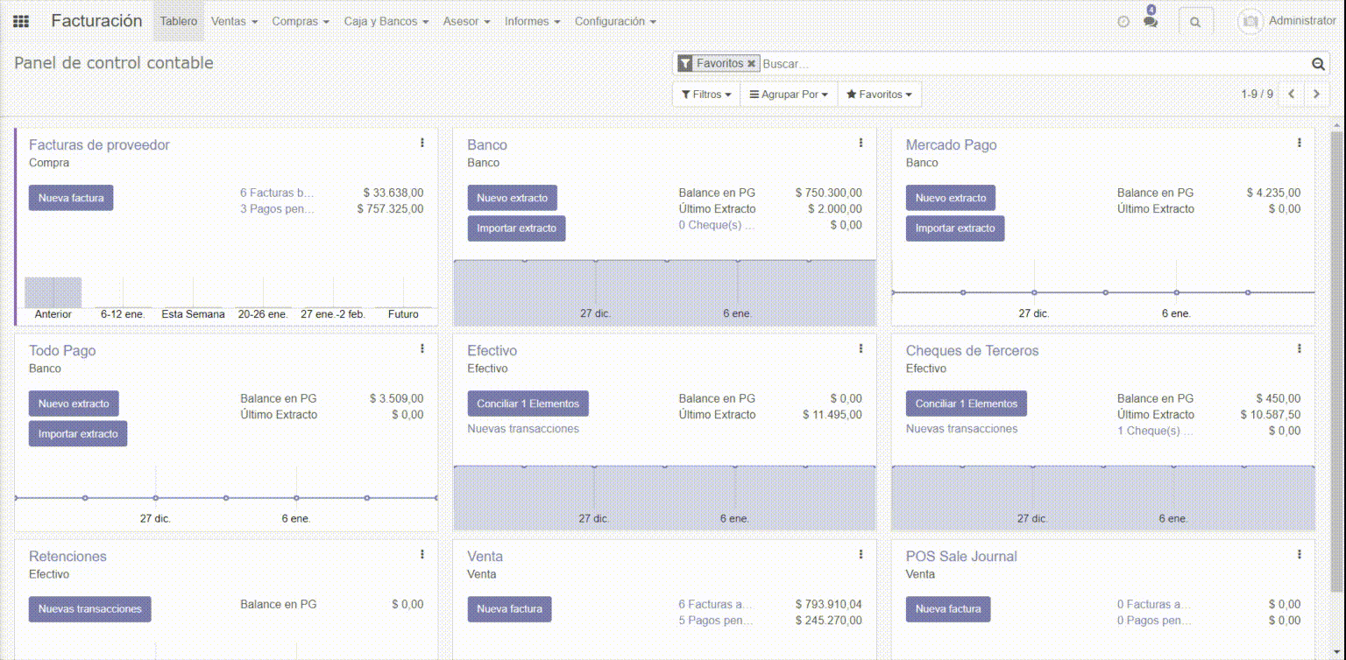1346x660 pixels.
Task: Click 0 Cheque(s) line in Banco card
Action: [717, 225]
